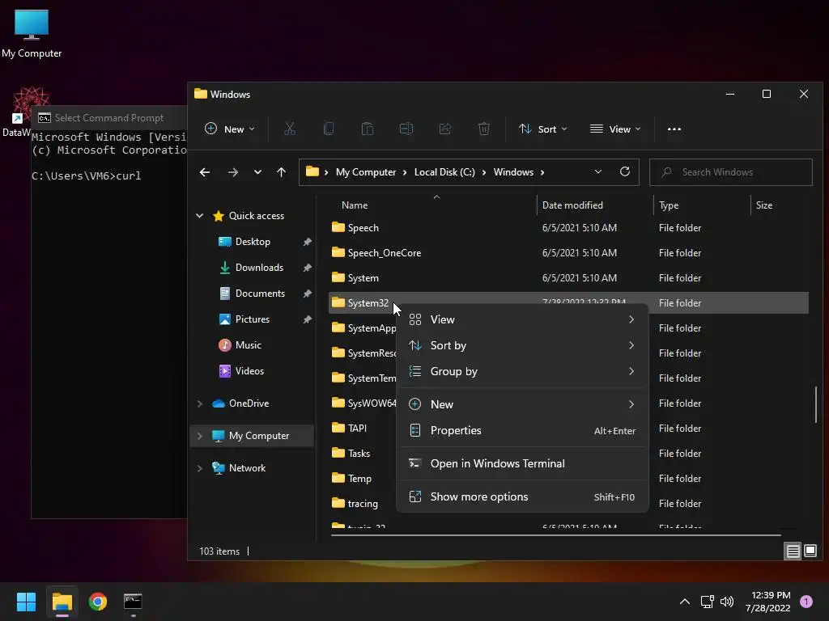
Task: Open recent locations dropdown arrow
Action: click(257, 172)
